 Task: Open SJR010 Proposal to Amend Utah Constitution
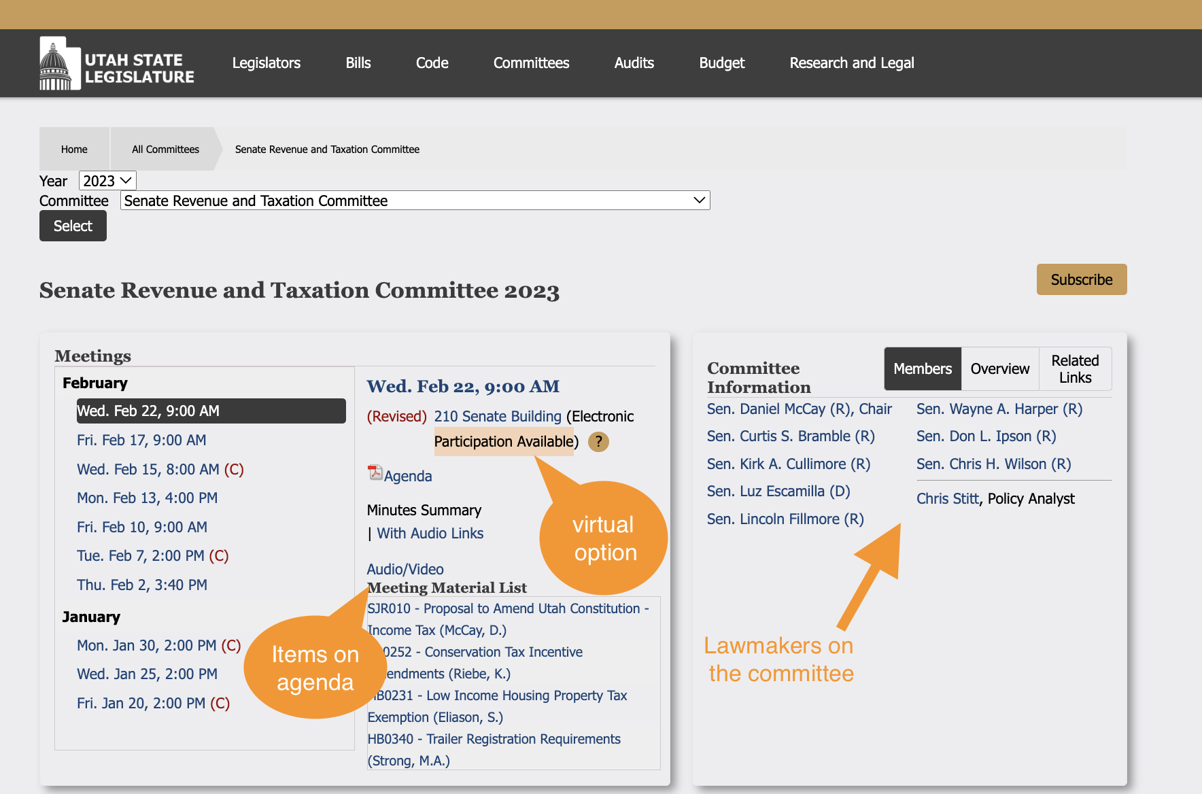point(508,619)
